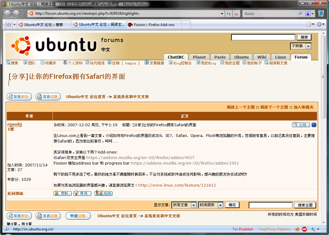This screenshot has height=235, width=329.
Task: Go back with the browser Back arrow
Action: (7, 13)
